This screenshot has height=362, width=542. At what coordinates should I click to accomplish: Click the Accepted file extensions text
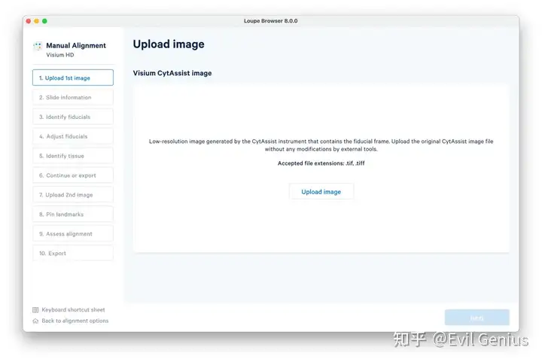click(x=321, y=163)
